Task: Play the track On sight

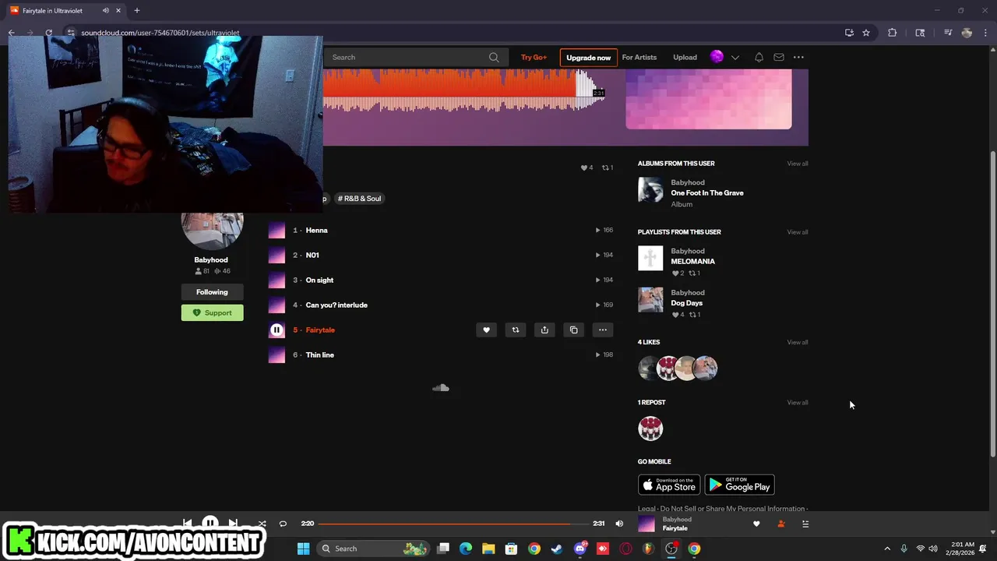Action: (319, 280)
